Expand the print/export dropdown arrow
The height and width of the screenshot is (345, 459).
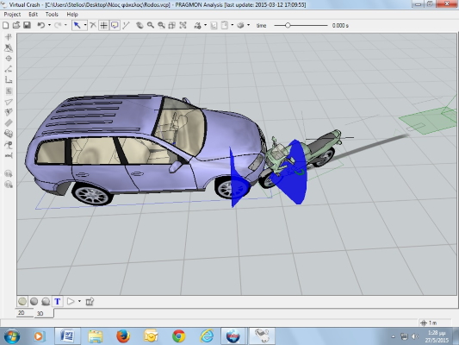[x=249, y=25]
